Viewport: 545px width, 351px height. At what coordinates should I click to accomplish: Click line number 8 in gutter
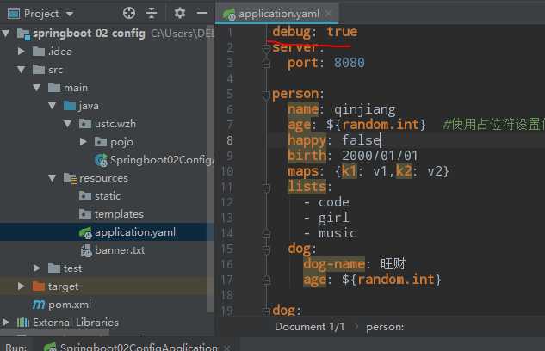click(x=229, y=140)
